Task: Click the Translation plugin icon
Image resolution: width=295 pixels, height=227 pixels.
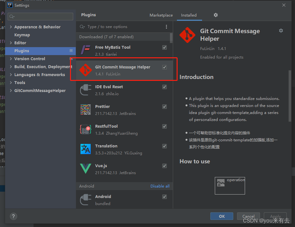Action: click(x=86, y=149)
